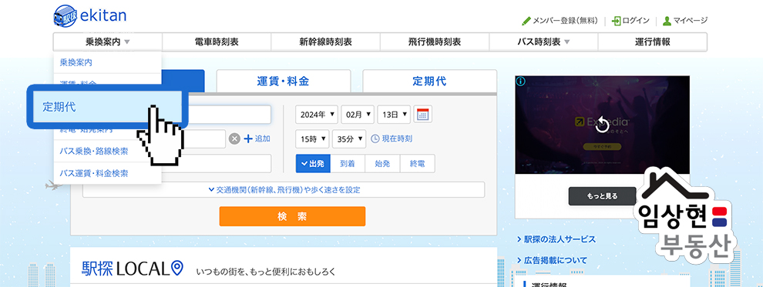Click the マイページ person icon
Viewport: 763px width, 287px height.
[667, 21]
